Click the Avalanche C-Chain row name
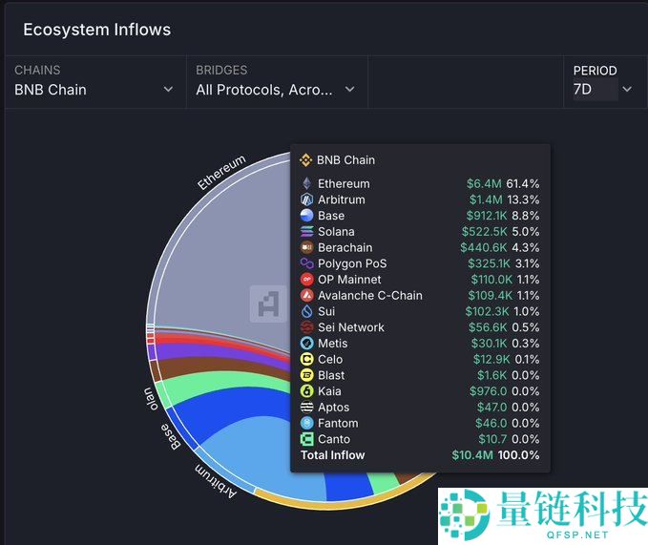This screenshot has width=648, height=545. (370, 296)
